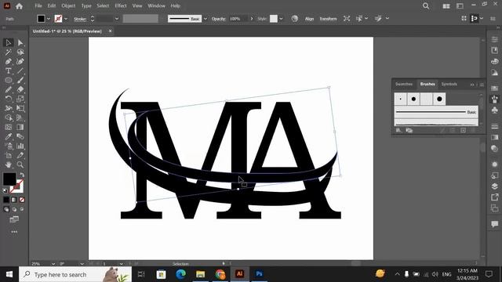502x282 pixels.
Task: Click the underlined Opacity label link
Action: coord(219,19)
